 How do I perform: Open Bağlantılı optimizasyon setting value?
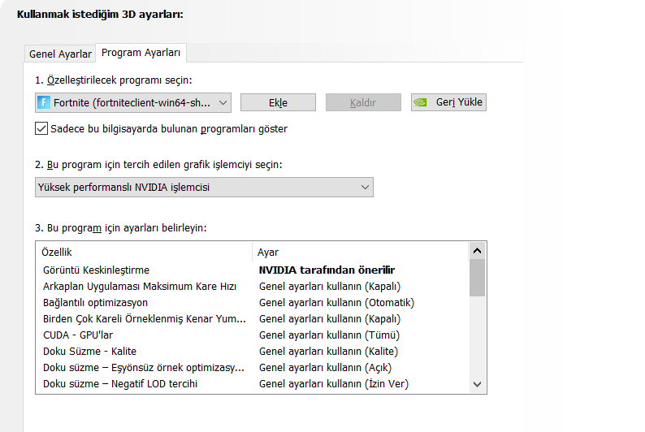[x=336, y=302]
